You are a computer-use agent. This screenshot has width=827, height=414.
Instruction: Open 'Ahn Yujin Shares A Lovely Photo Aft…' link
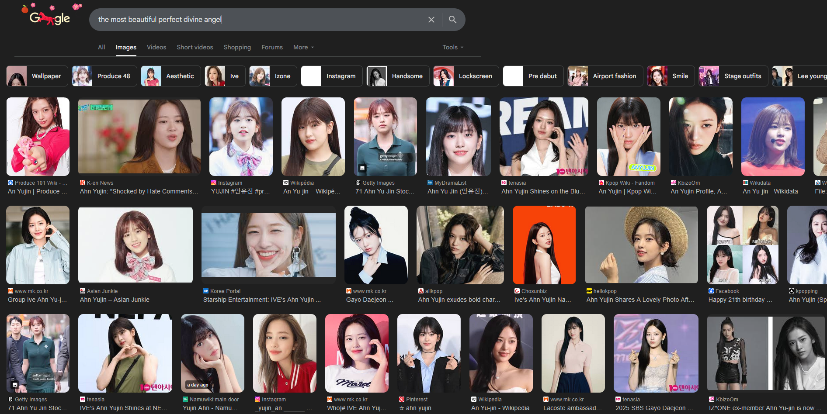click(x=640, y=300)
